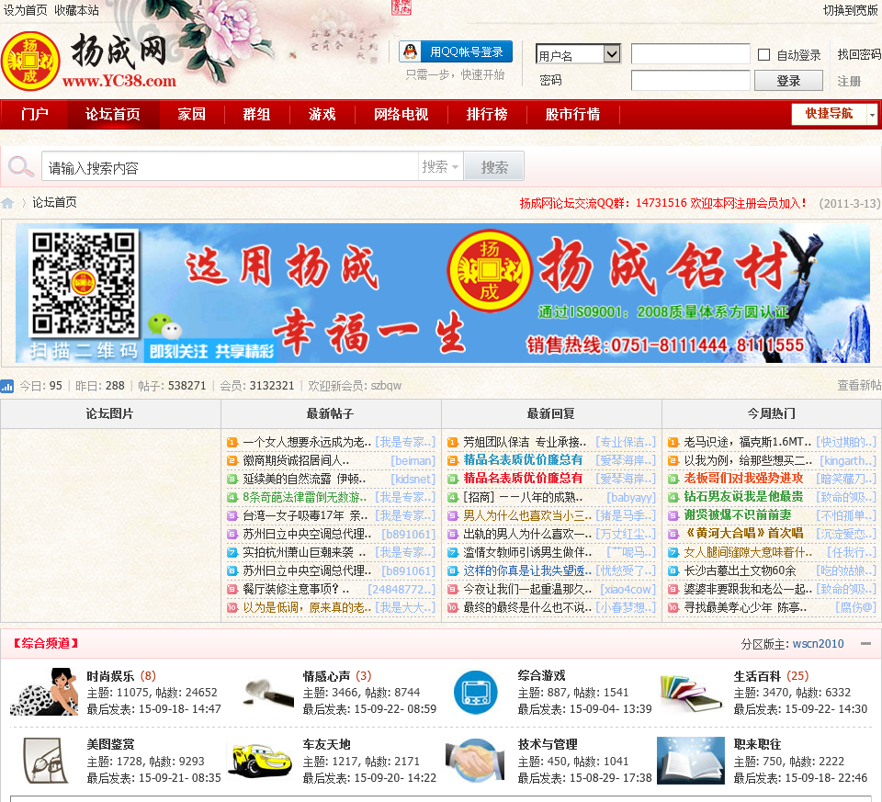The image size is (882, 802).
Task: Open the 车友天地 forum title link
Action: [326, 745]
